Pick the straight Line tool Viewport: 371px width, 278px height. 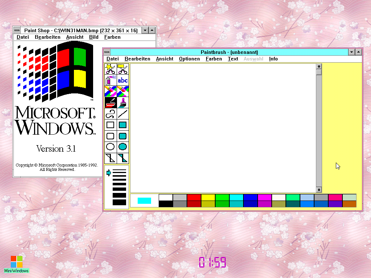pos(123,114)
